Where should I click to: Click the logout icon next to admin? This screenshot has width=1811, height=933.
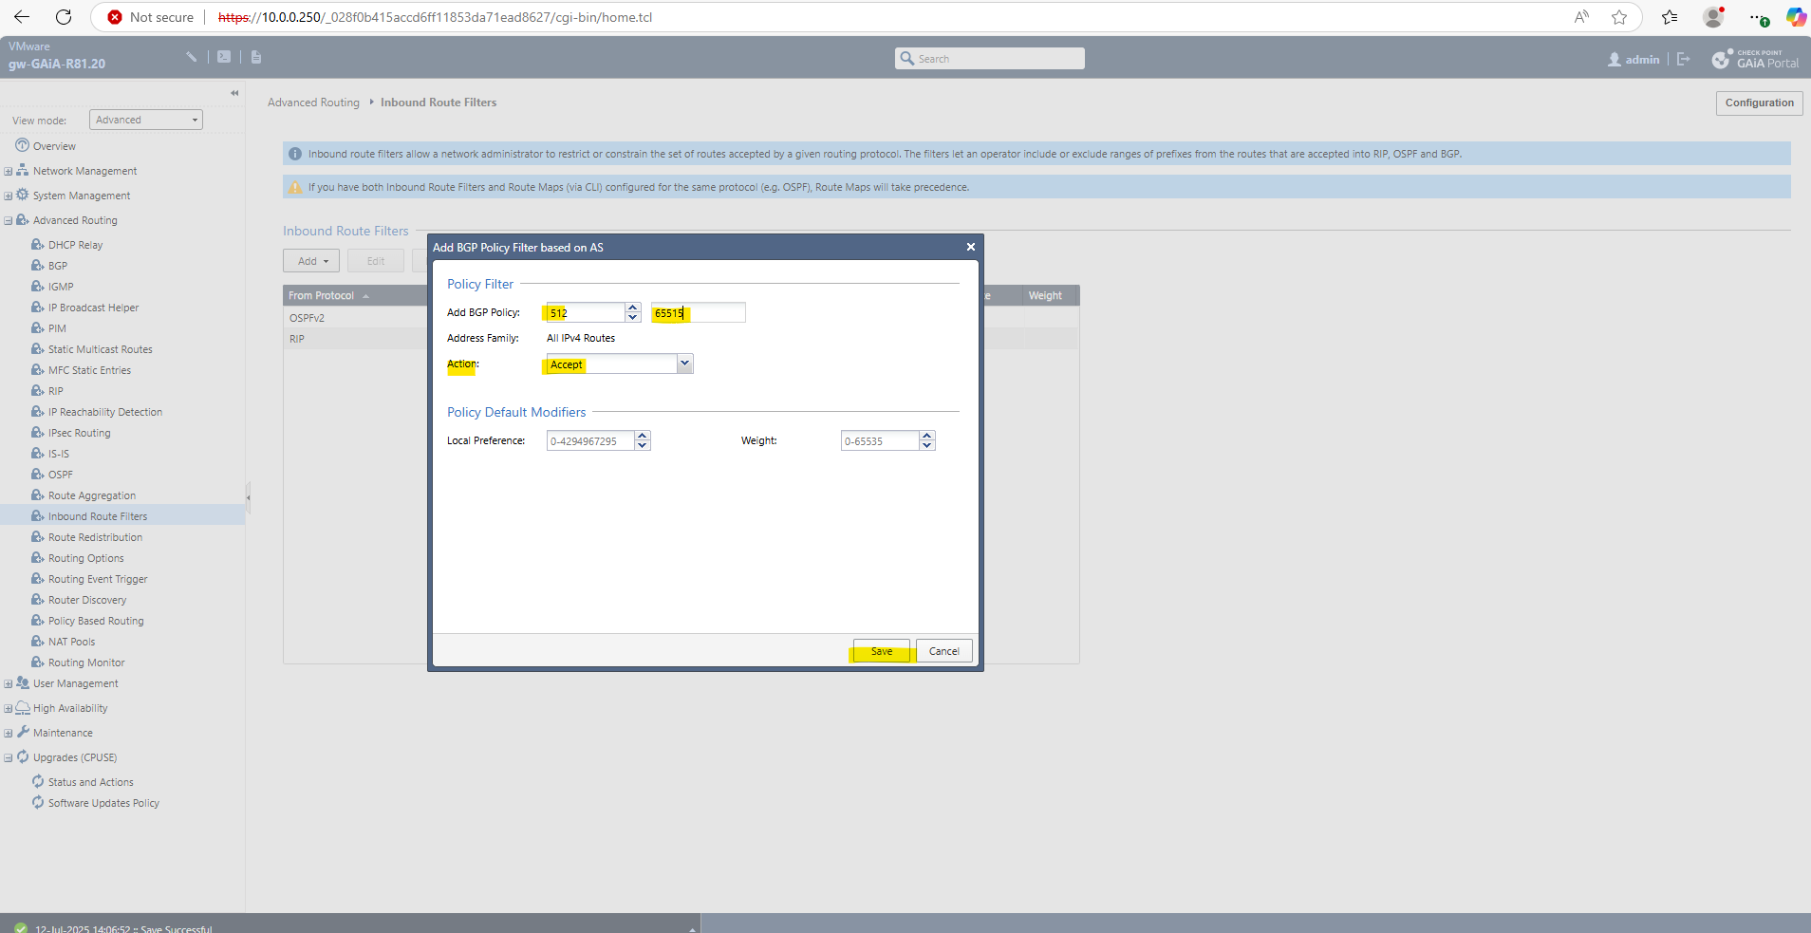click(1684, 59)
